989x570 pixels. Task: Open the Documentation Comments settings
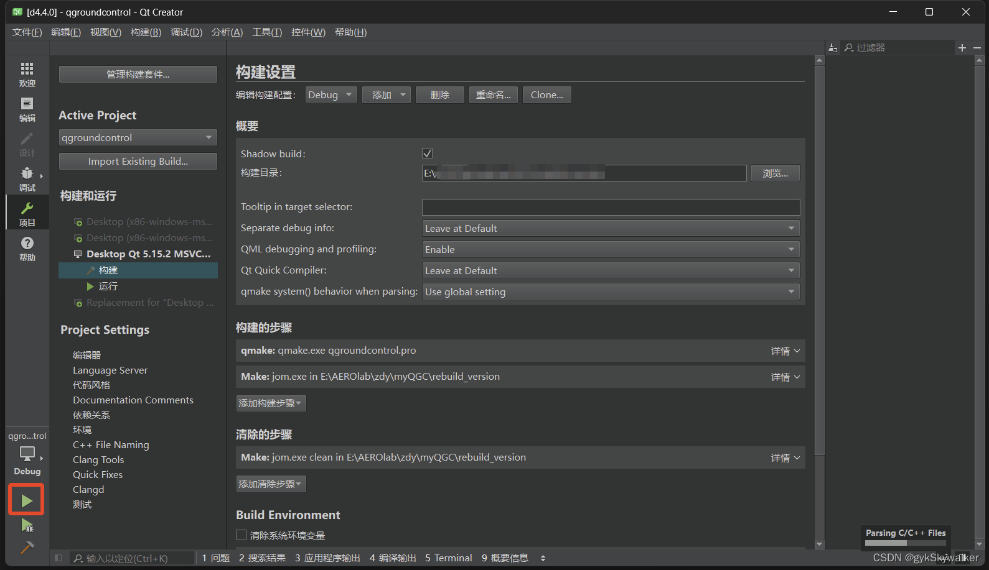[133, 400]
